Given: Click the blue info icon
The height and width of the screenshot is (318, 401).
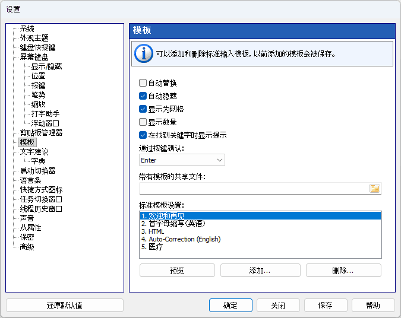Looking at the screenshot, I should (144, 53).
